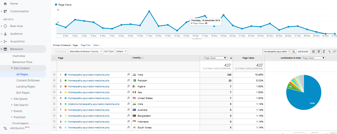Select Page primary dimension

pos(75,45)
